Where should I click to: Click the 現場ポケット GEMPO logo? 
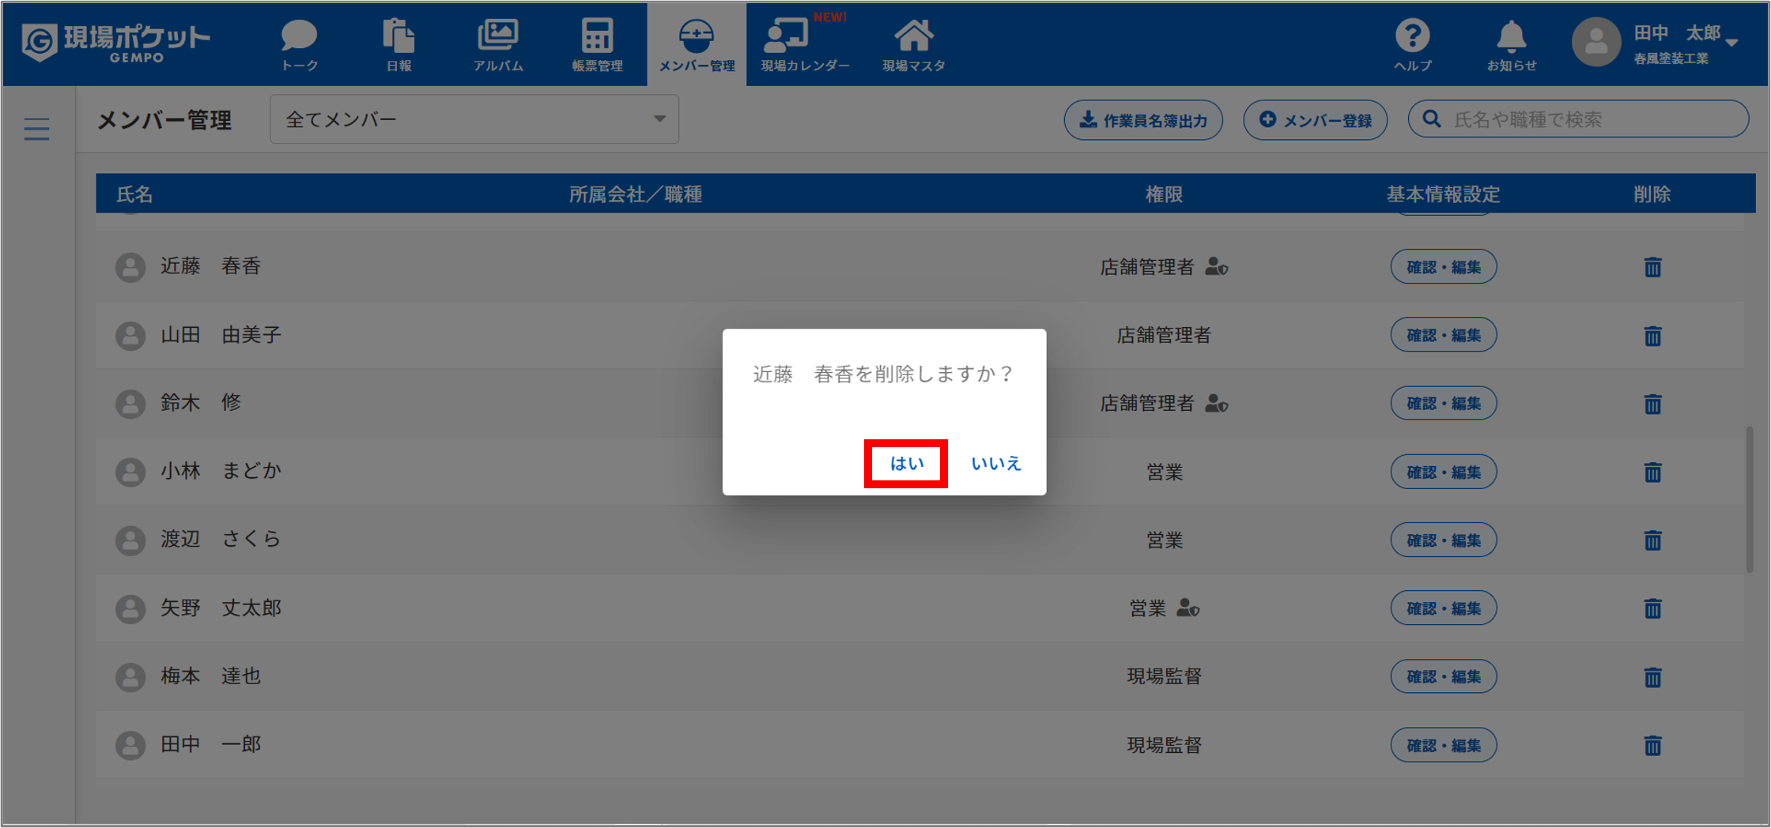[x=115, y=42]
